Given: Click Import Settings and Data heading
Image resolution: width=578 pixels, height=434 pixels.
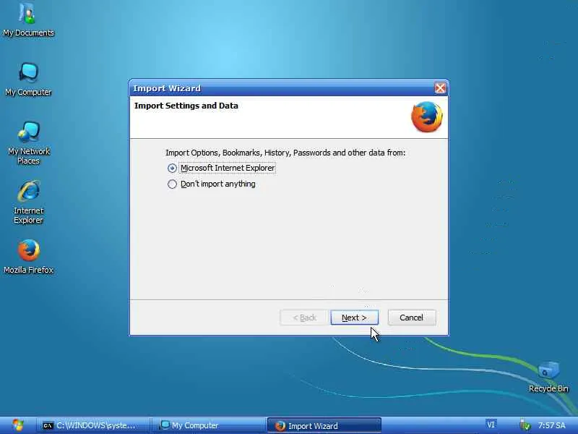Looking at the screenshot, I should click(x=186, y=106).
